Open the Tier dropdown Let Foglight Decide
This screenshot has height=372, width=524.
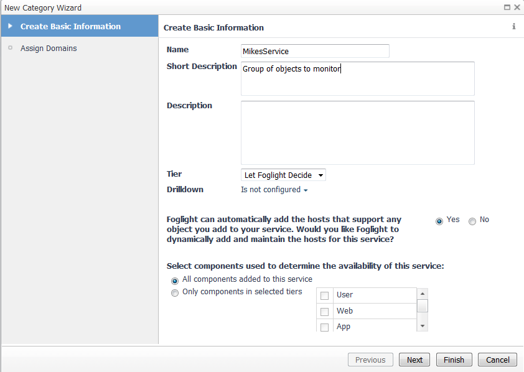pyautogui.click(x=283, y=175)
